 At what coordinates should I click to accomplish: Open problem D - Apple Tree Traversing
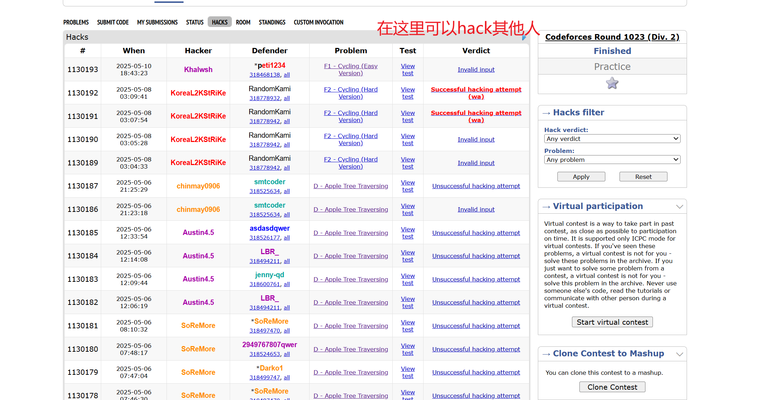[x=351, y=186]
